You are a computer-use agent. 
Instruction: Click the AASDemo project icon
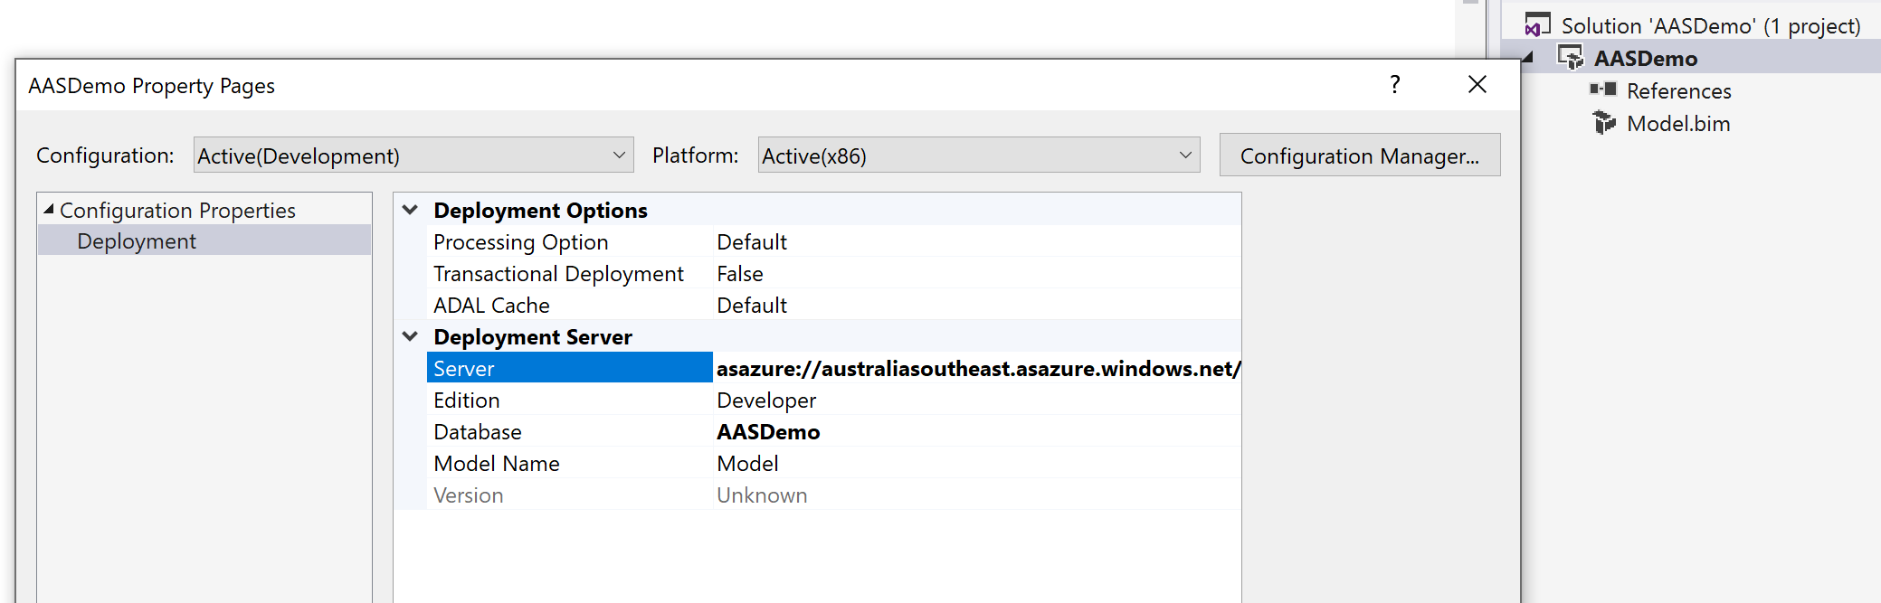point(1570,58)
